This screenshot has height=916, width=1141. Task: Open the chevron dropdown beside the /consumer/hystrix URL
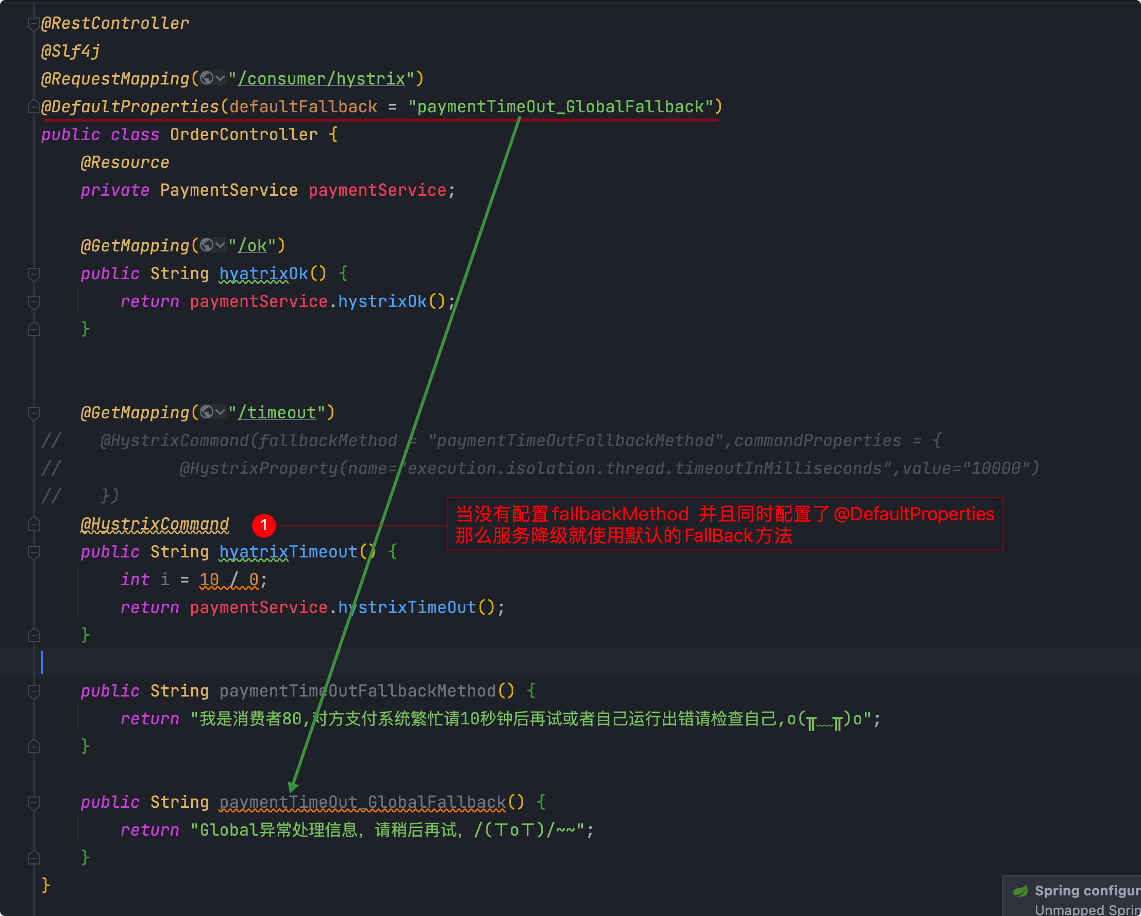point(221,78)
